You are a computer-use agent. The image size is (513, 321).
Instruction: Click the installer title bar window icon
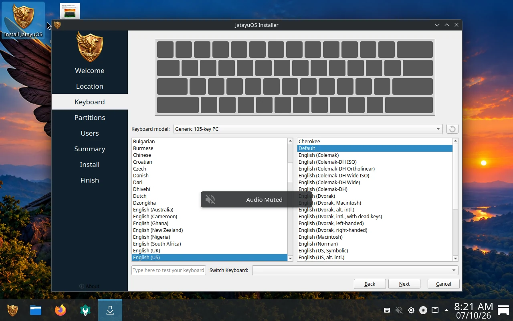tap(57, 25)
